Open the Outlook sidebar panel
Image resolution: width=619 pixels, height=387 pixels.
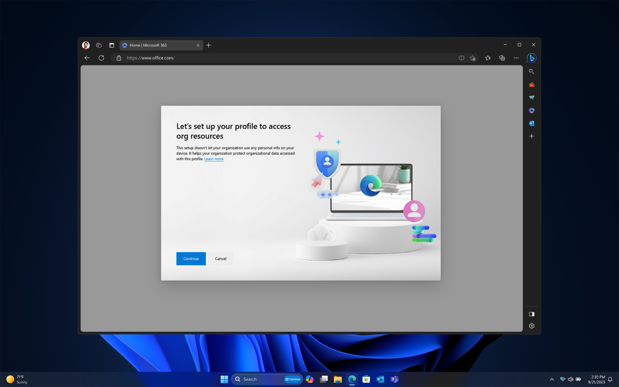[x=531, y=123]
